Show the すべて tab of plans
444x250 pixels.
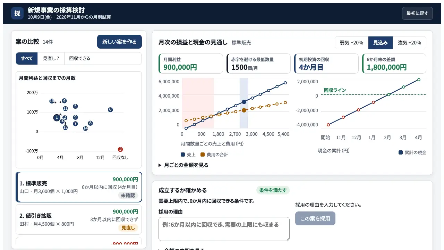[x=27, y=58]
